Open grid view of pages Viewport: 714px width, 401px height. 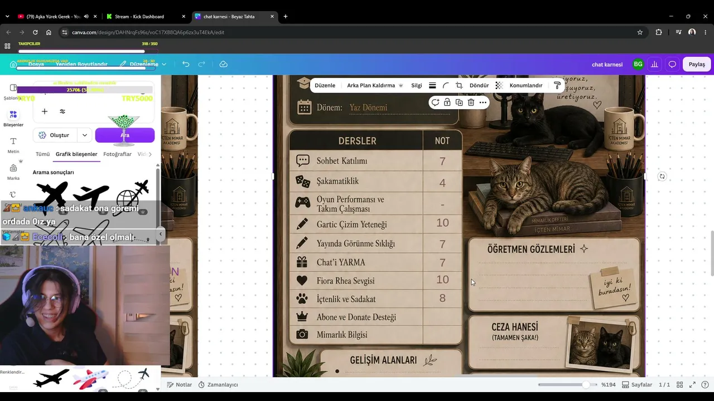(679, 385)
